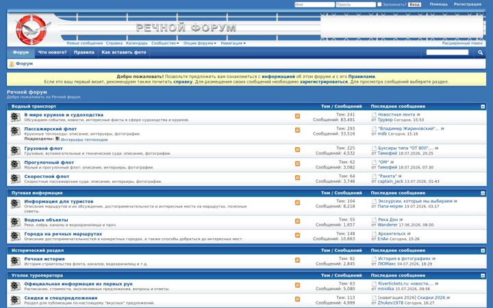
Task: Open the Регистрация link
Action: click(x=468, y=4)
